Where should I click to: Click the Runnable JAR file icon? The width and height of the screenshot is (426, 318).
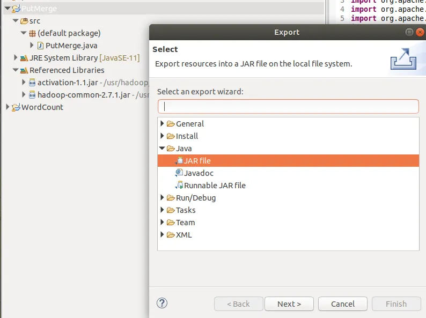tap(179, 186)
